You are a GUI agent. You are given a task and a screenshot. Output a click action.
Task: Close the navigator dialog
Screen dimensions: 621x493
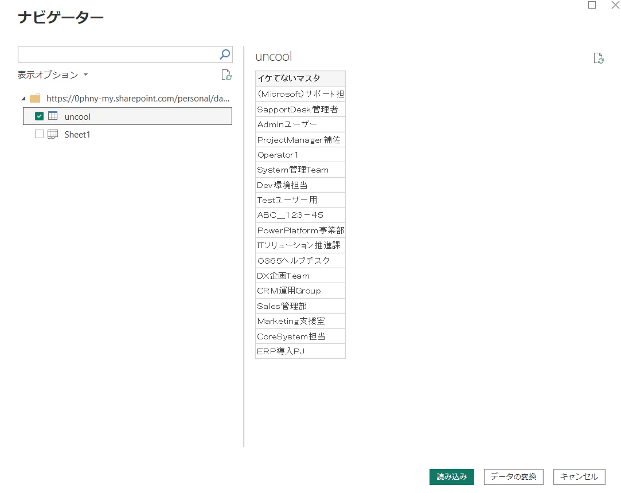click(x=615, y=5)
